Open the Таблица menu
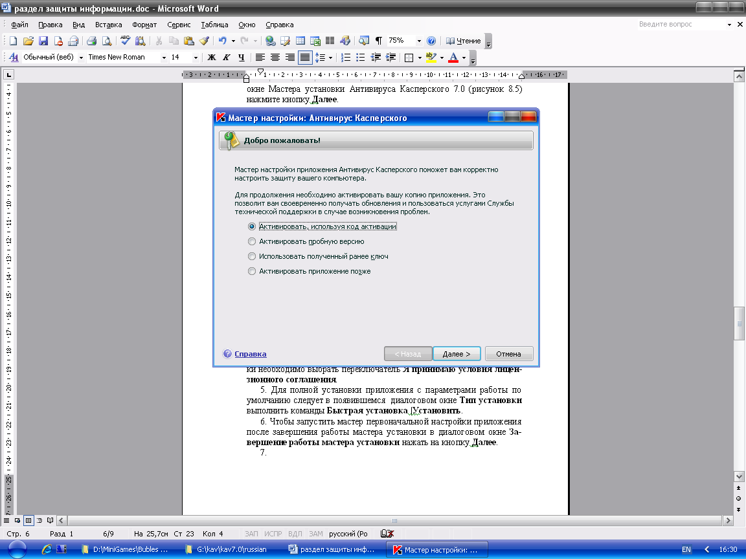The width and height of the screenshot is (746, 559). pos(214,25)
